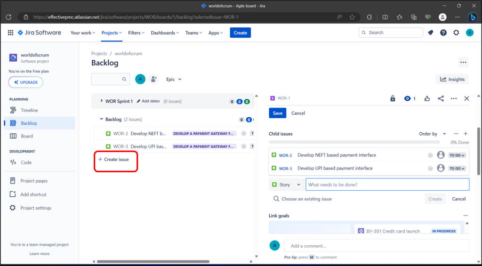Click the What needs to be done field

[387, 185]
